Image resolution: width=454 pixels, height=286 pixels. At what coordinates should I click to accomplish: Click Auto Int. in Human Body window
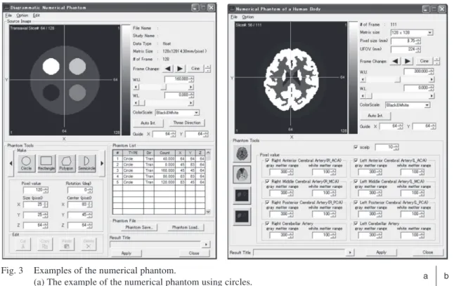[375, 116]
